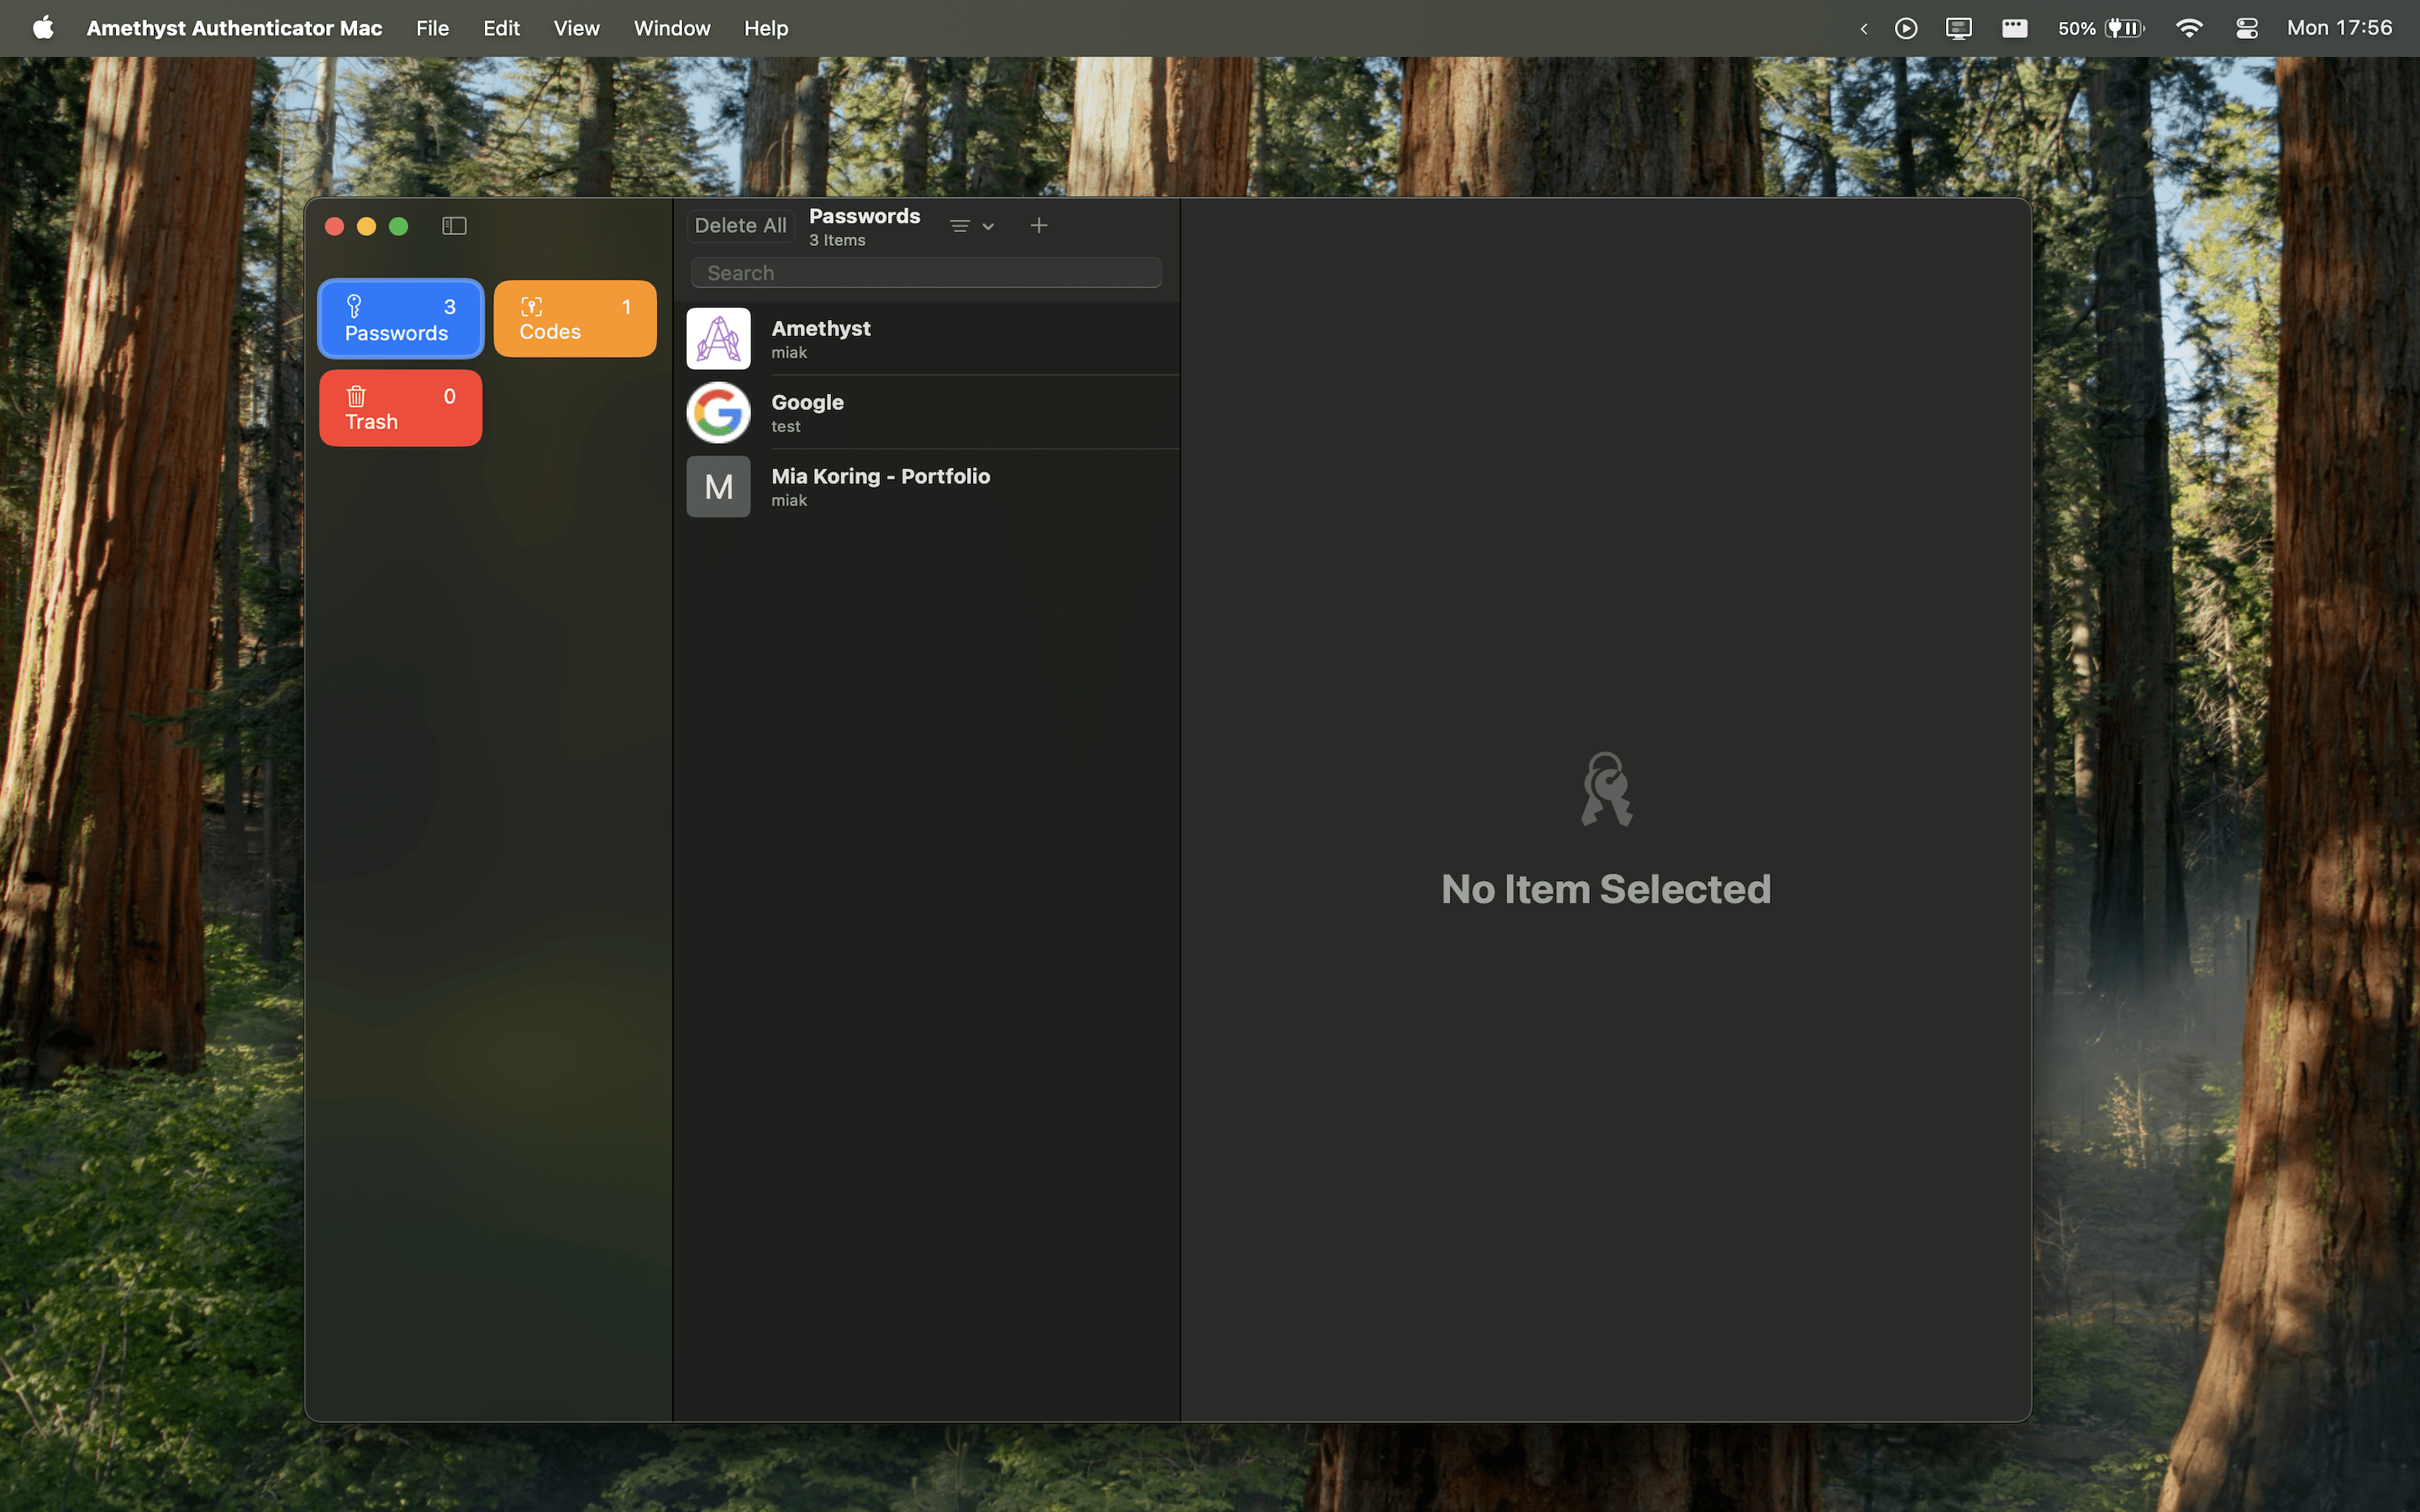
Task: Open the sort options dropdown
Action: click(971, 226)
